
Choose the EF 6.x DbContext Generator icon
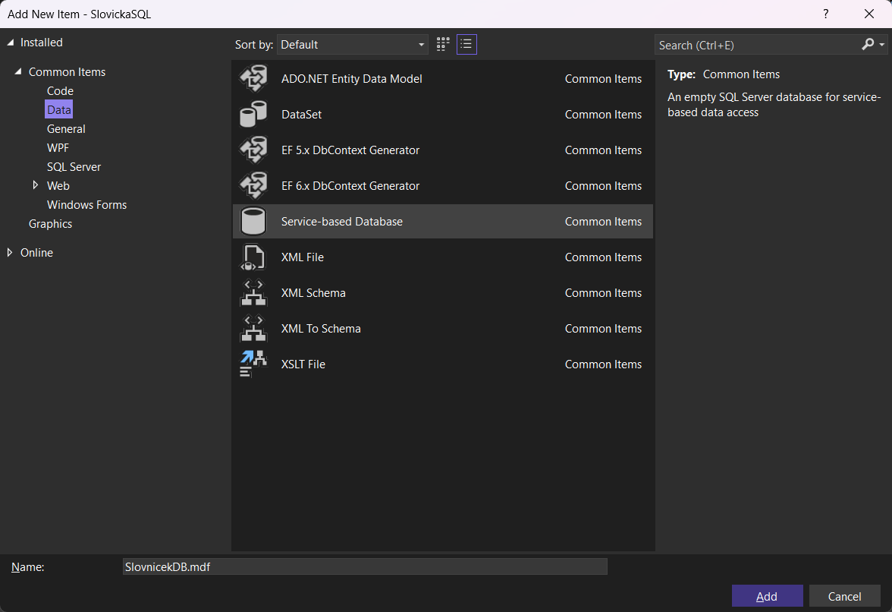tap(253, 186)
